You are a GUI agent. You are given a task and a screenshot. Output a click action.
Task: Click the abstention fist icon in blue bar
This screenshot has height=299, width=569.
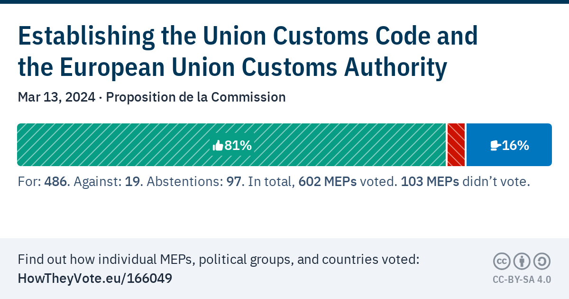(x=495, y=146)
